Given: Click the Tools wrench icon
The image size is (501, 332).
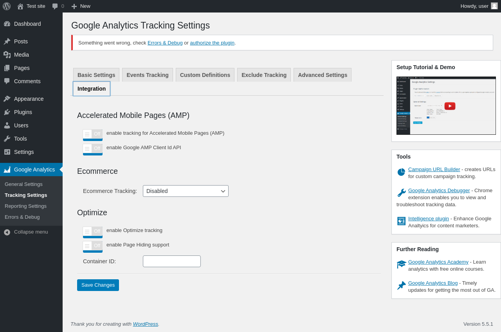Looking at the screenshot, I should (x=7, y=139).
